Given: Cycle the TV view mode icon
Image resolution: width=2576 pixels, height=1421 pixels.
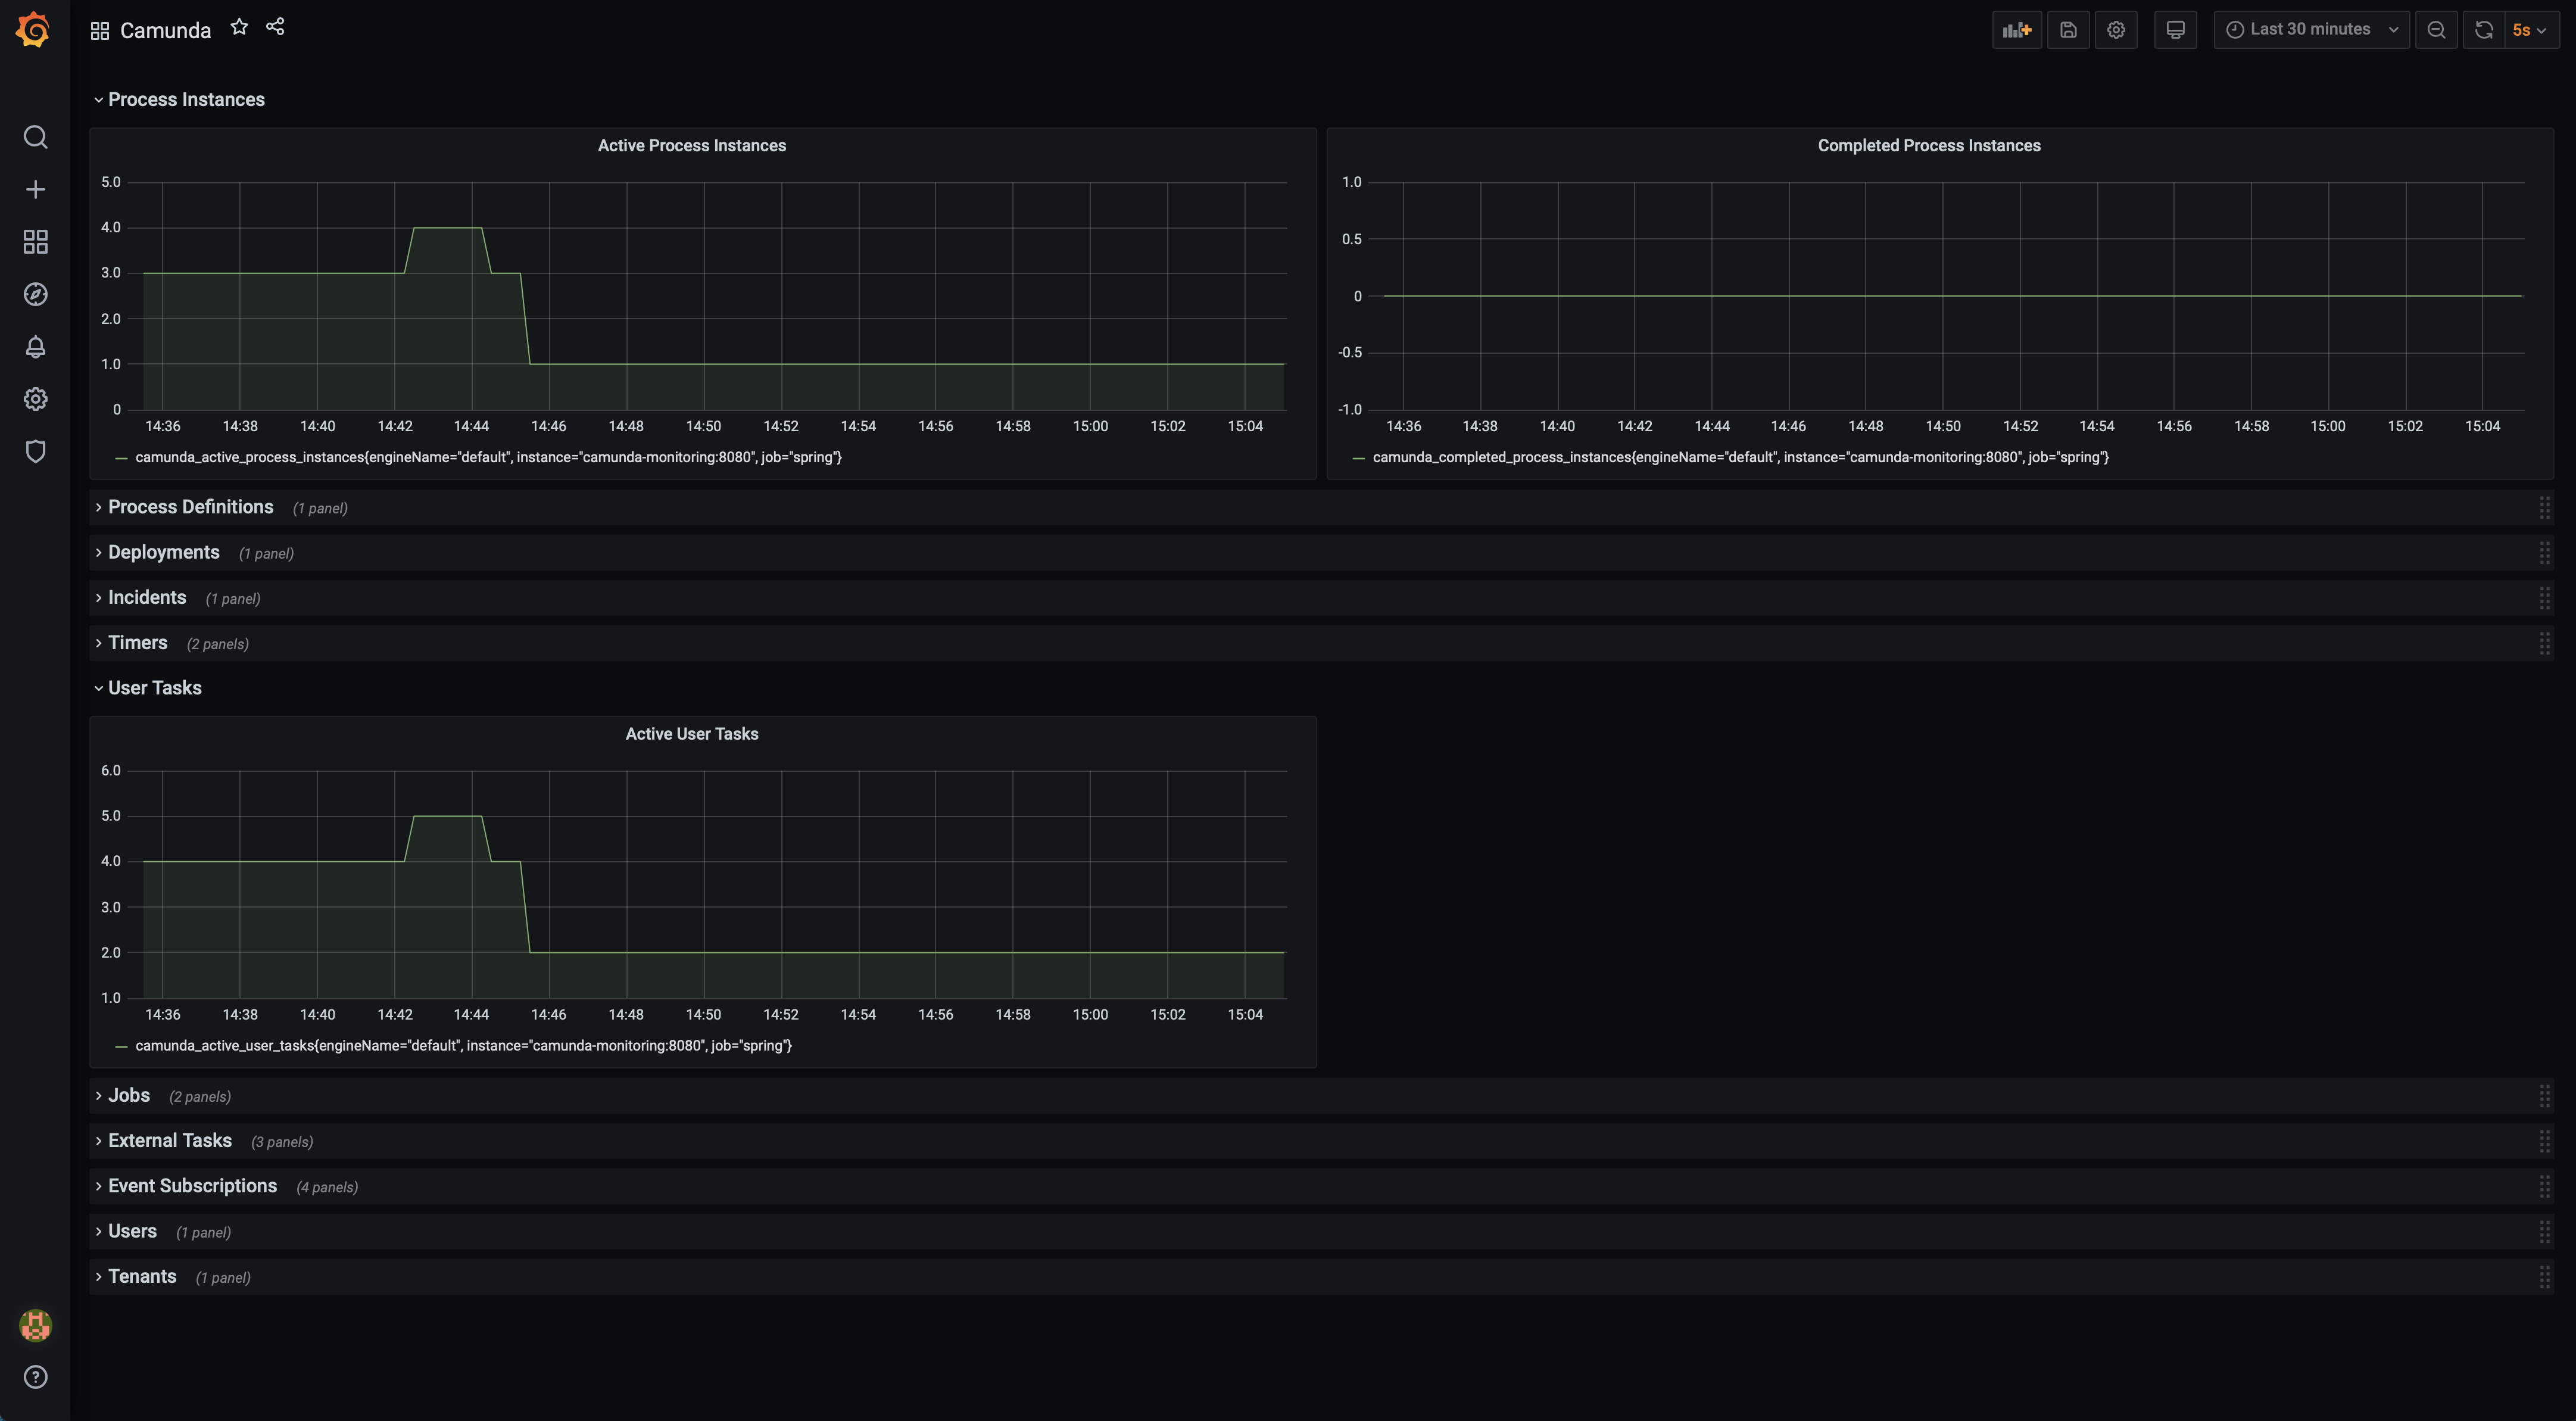Looking at the screenshot, I should [2175, 30].
